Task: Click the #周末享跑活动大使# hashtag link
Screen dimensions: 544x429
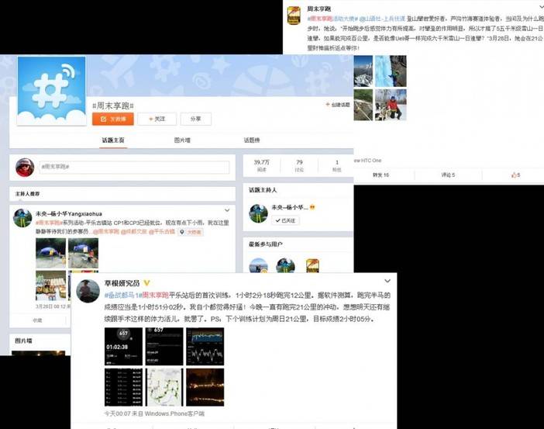Action: [332, 19]
